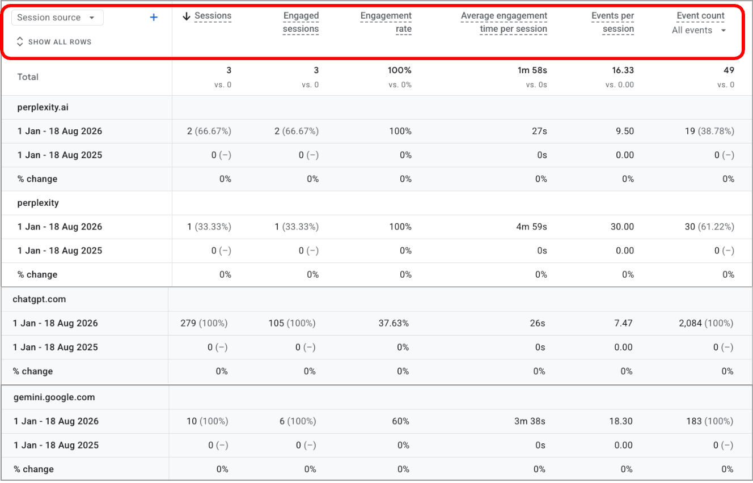The image size is (753, 483).
Task: Click chatgpt.com sessions value 279 (100%)
Action: (204, 324)
